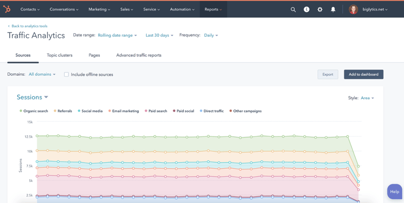This screenshot has width=404, height=203.
Task: Open the Service navigation dropdown
Action: pos(151,10)
